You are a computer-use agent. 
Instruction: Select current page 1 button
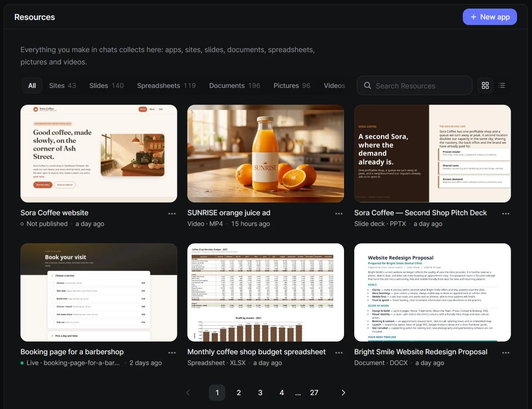[217, 393]
